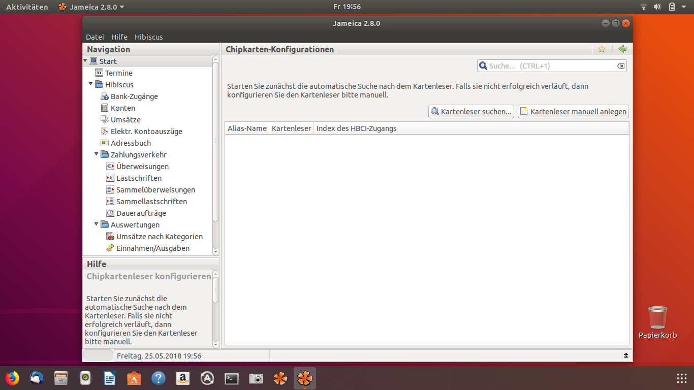Click the status bar expand arrows icon

point(626,355)
